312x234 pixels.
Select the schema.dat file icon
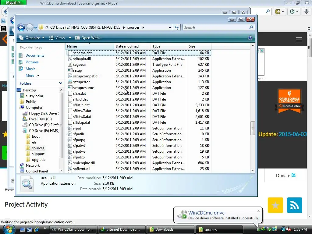70,53
